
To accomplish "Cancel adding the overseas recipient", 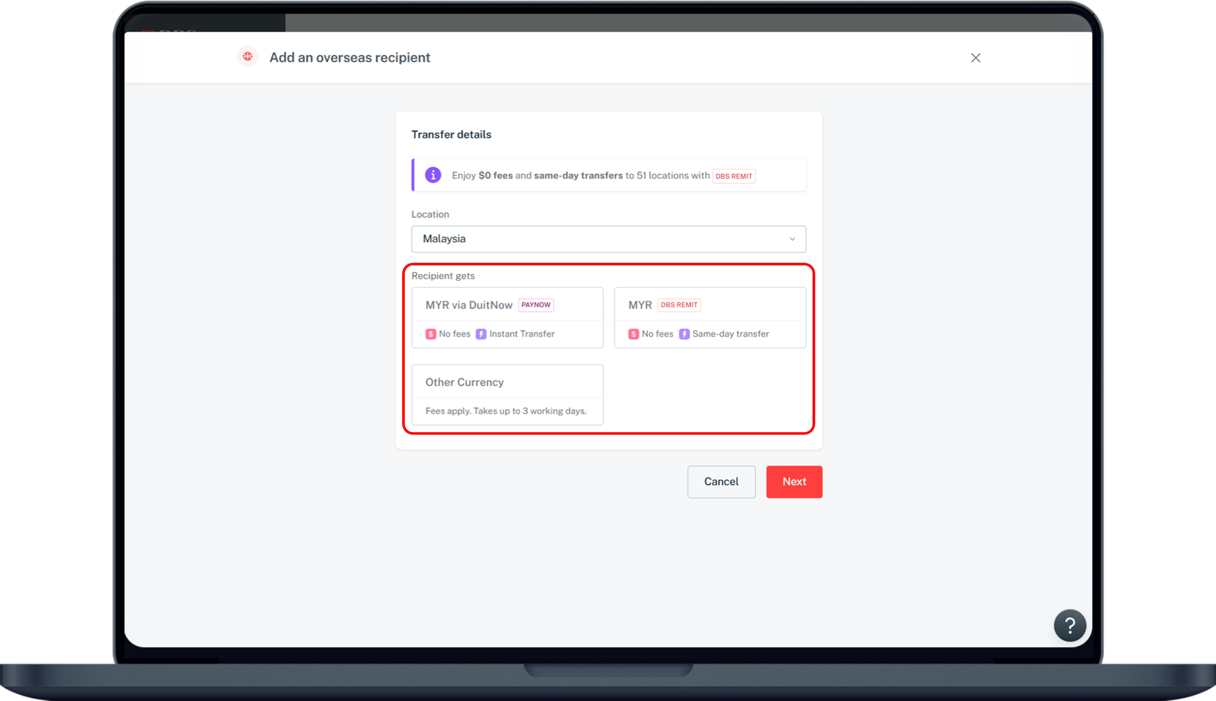I will tap(721, 482).
